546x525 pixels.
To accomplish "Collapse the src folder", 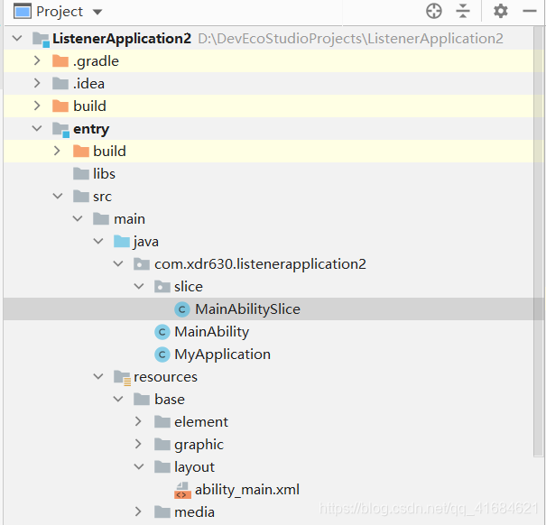I will point(57,196).
